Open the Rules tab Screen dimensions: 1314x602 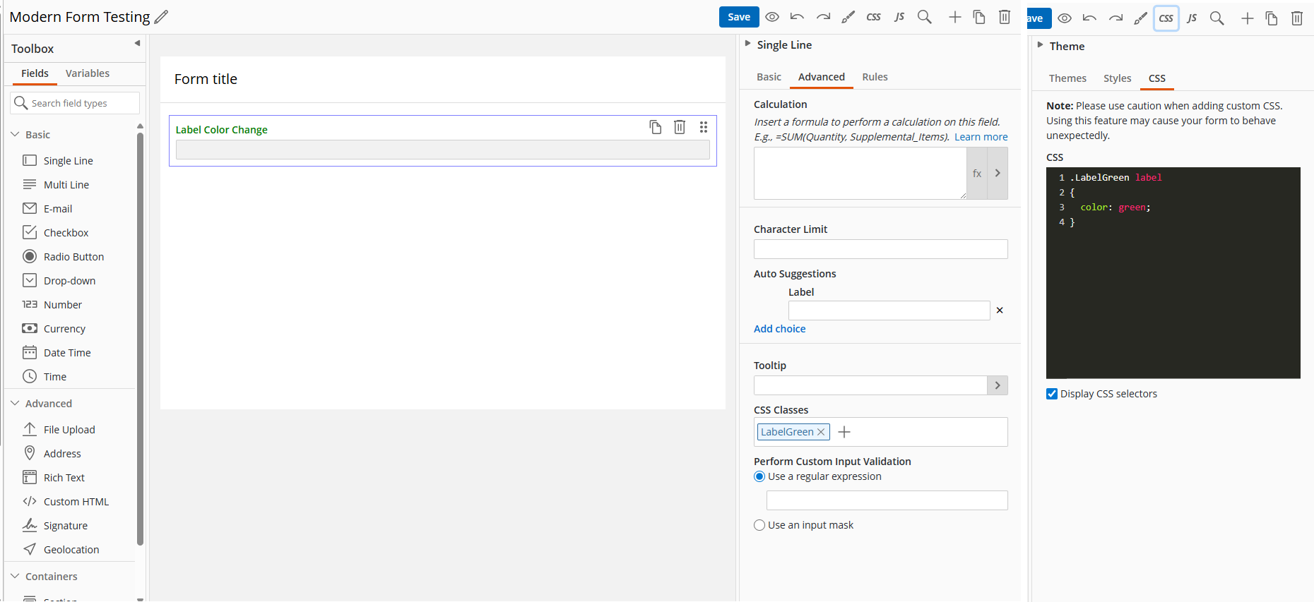tap(875, 77)
